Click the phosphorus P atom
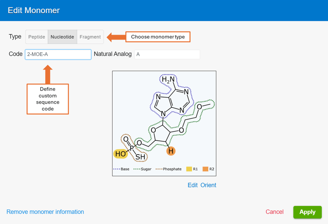Viewport: 328px width, 224px height. (132, 148)
